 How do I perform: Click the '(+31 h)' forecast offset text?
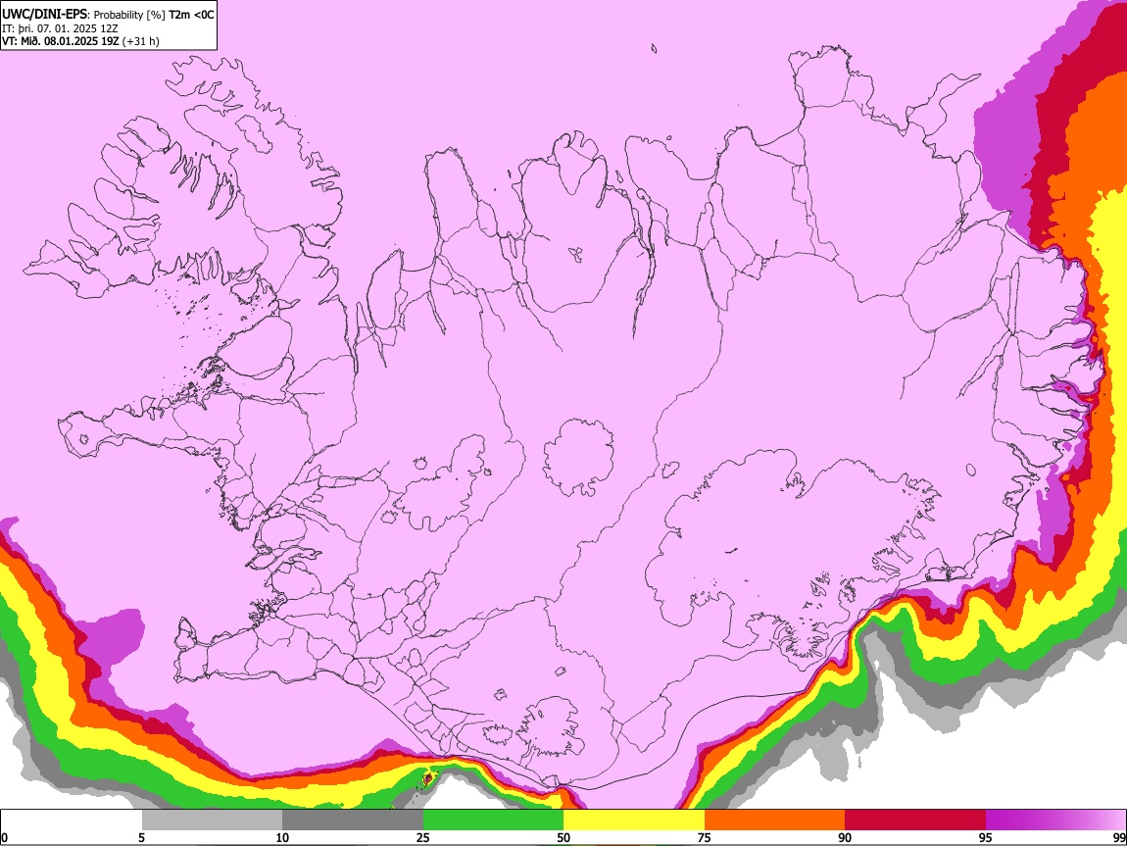[x=141, y=41]
